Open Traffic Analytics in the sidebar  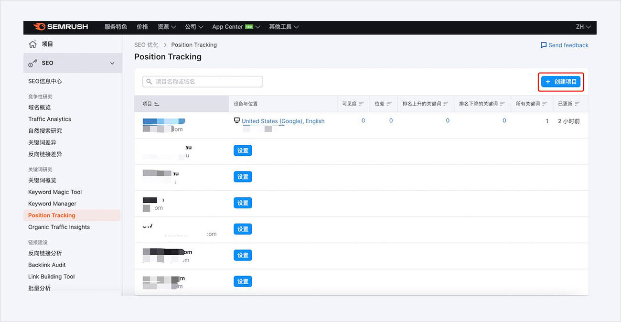[x=50, y=119]
